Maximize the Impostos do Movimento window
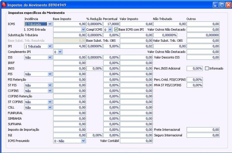Viewport: 232px width, 153px height. click(x=222, y=5)
